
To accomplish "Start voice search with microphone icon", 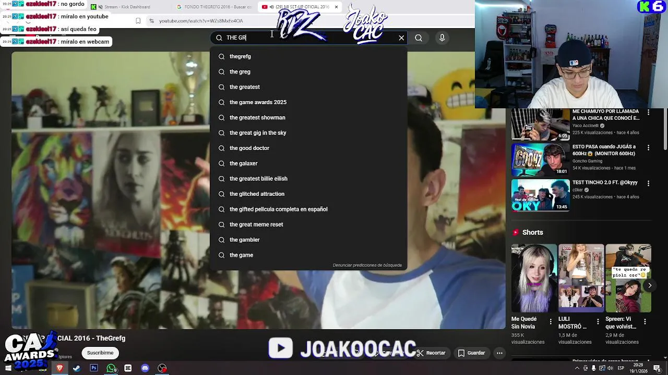I will pyautogui.click(x=442, y=37).
